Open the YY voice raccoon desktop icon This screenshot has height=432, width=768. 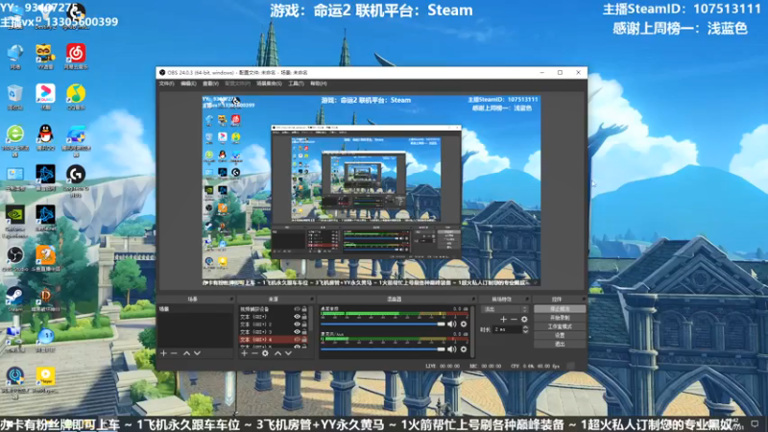point(45,57)
